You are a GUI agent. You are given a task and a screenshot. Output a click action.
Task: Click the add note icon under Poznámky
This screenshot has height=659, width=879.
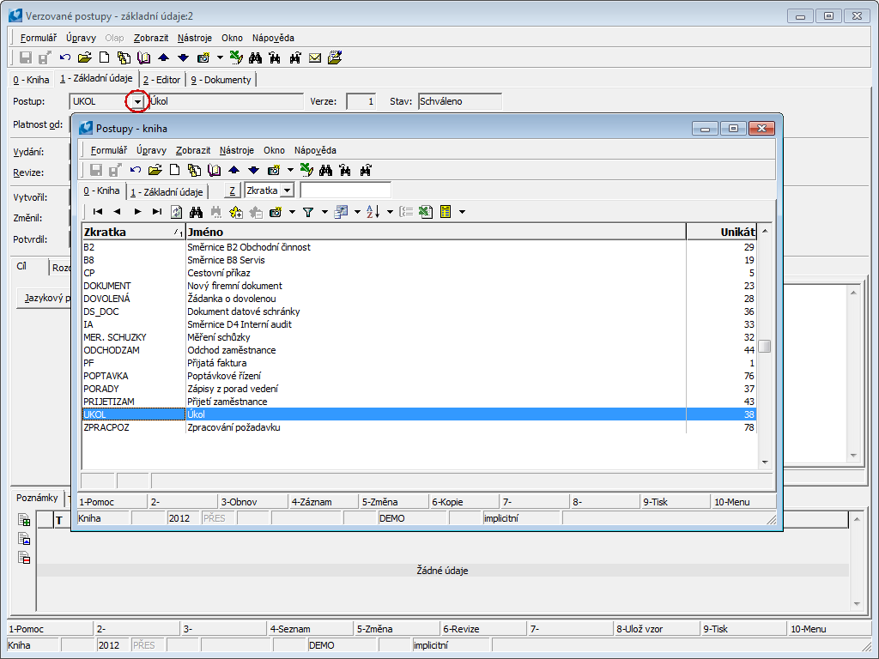point(25,521)
